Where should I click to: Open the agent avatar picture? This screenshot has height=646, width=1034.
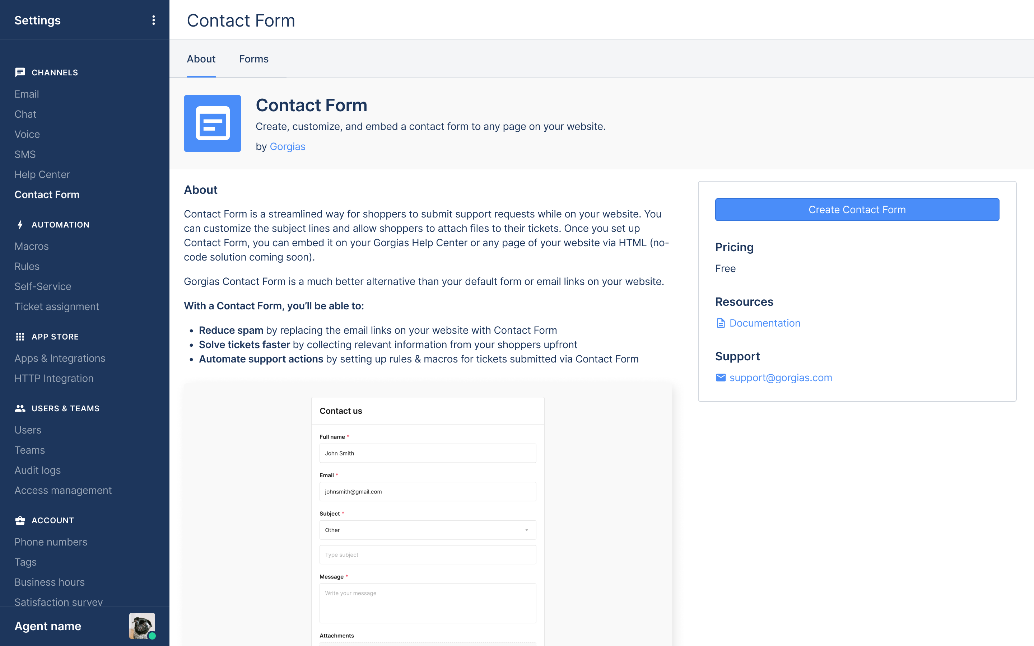(x=142, y=626)
